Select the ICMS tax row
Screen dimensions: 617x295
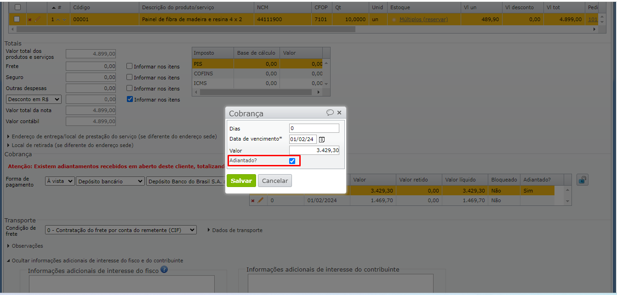click(x=257, y=83)
